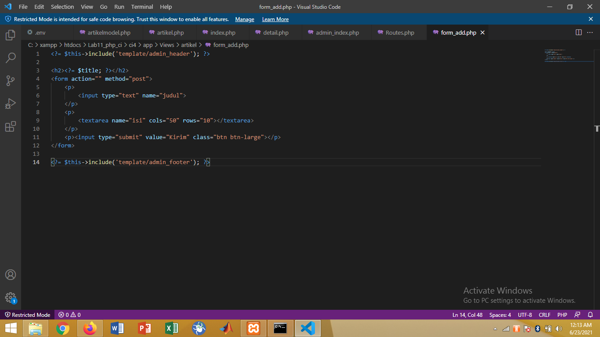The height and width of the screenshot is (337, 600).
Task: Open the Search view
Action: click(11, 57)
